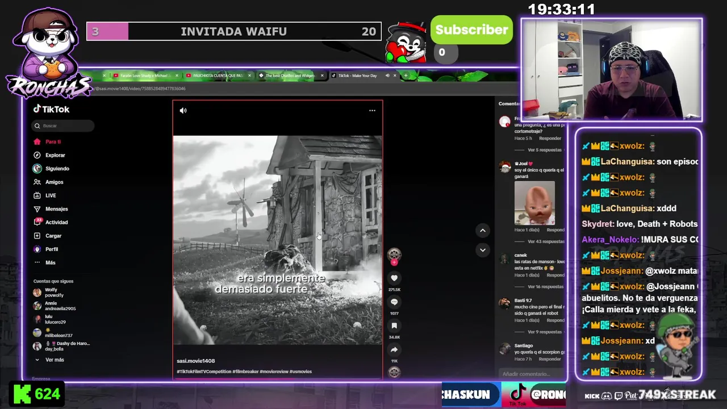Image resolution: width=727 pixels, height=409 pixels.
Task: Click the playing video area
Action: pyautogui.click(x=278, y=240)
